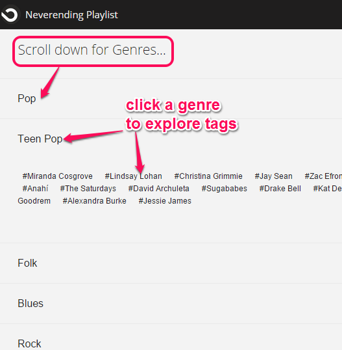Open the Neverending Playlist title link

tap(71, 15)
